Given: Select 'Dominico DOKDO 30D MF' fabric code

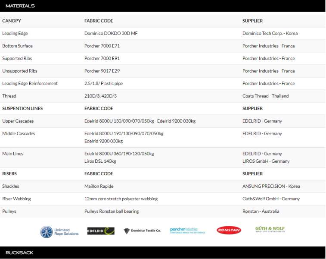Looking at the screenshot, I should [111, 33].
